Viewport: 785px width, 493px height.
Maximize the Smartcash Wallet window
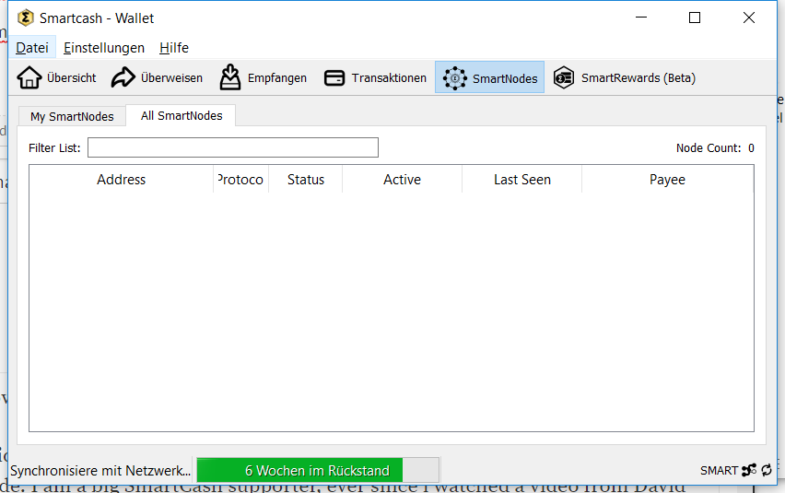[695, 18]
